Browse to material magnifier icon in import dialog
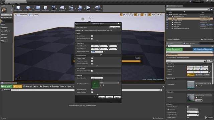This screenshot has height=120, width=214. [x=104, y=85]
